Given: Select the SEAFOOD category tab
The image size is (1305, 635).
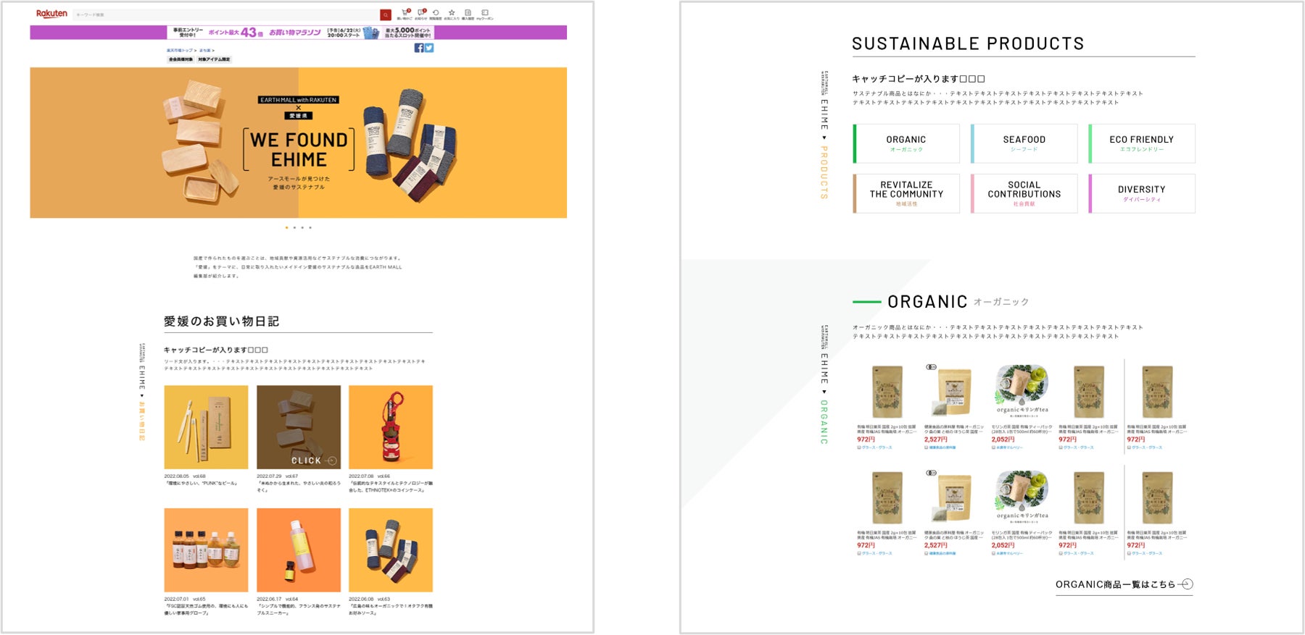Looking at the screenshot, I should 1024,143.
